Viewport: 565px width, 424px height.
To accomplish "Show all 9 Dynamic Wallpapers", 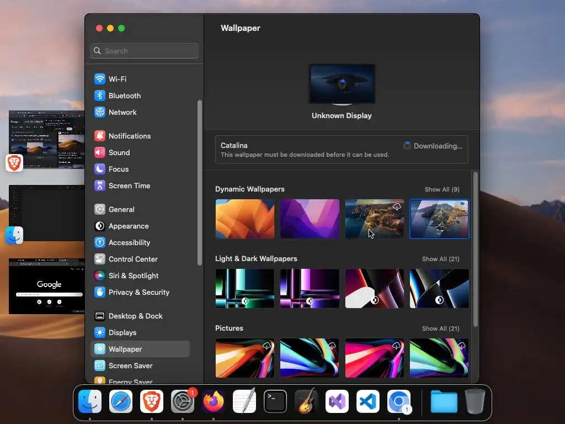I will click(x=442, y=189).
